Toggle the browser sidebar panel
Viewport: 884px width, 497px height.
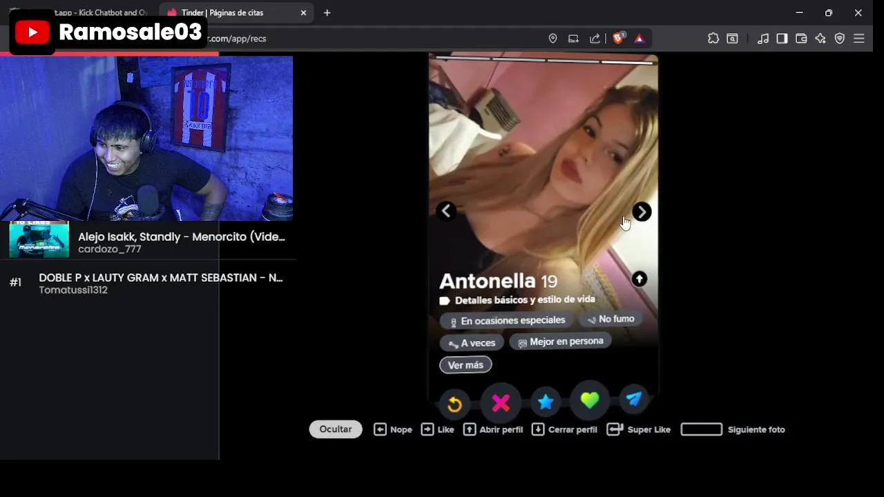pyautogui.click(x=782, y=39)
